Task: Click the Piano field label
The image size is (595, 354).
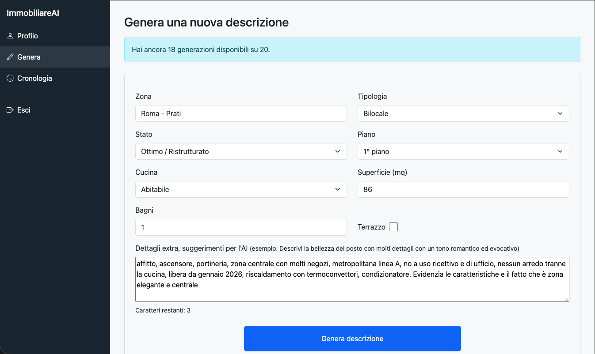Action: pos(366,134)
